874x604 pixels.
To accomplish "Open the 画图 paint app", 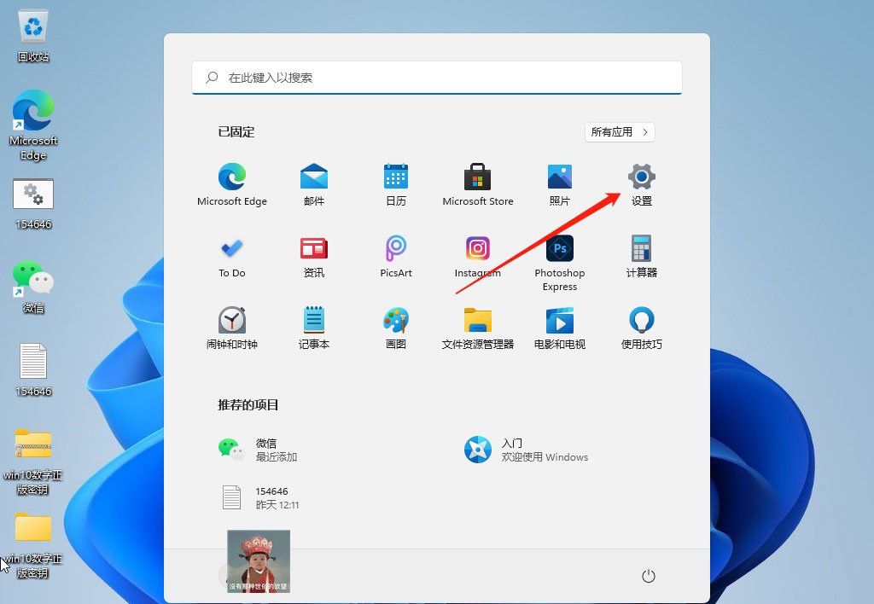I will [x=396, y=328].
